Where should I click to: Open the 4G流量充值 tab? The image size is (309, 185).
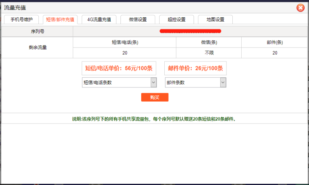(99, 20)
